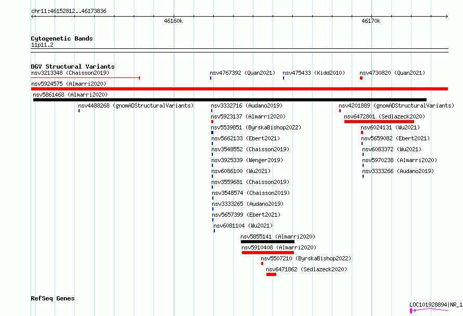This screenshot has height=316, width=463.
Task: Open nsv6083372 (Wu2021) variant
Action: coord(392,149)
